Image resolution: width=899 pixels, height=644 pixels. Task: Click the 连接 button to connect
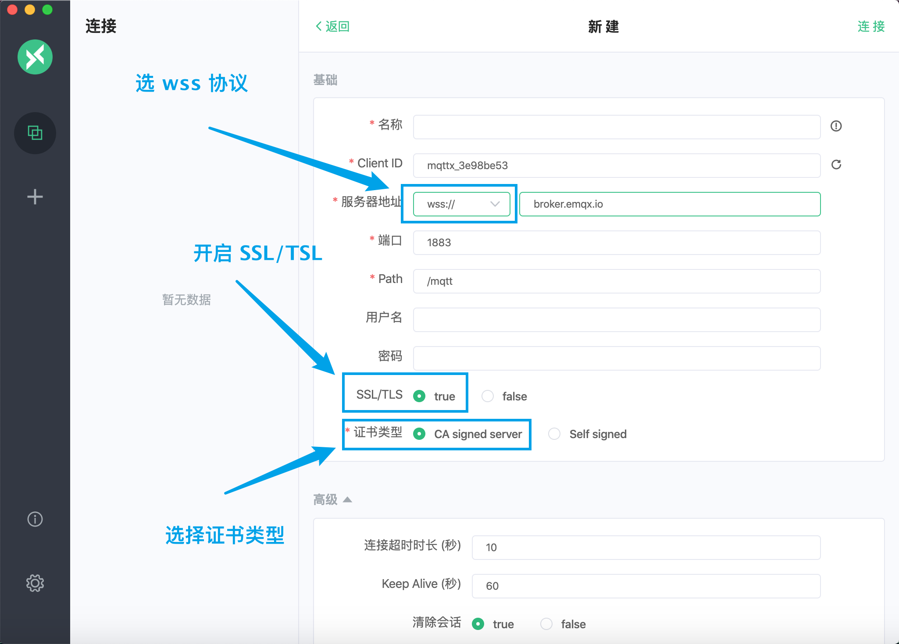pyautogui.click(x=871, y=26)
